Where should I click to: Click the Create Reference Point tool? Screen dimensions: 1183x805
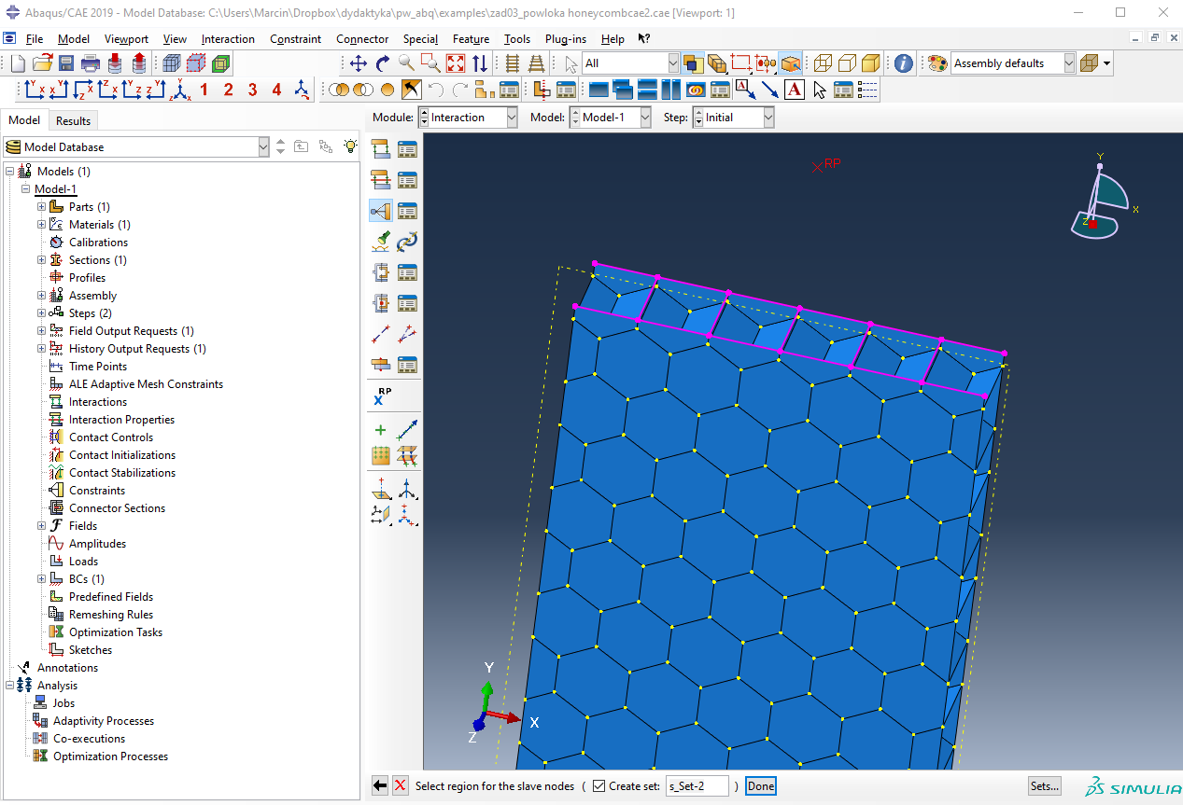(382, 396)
